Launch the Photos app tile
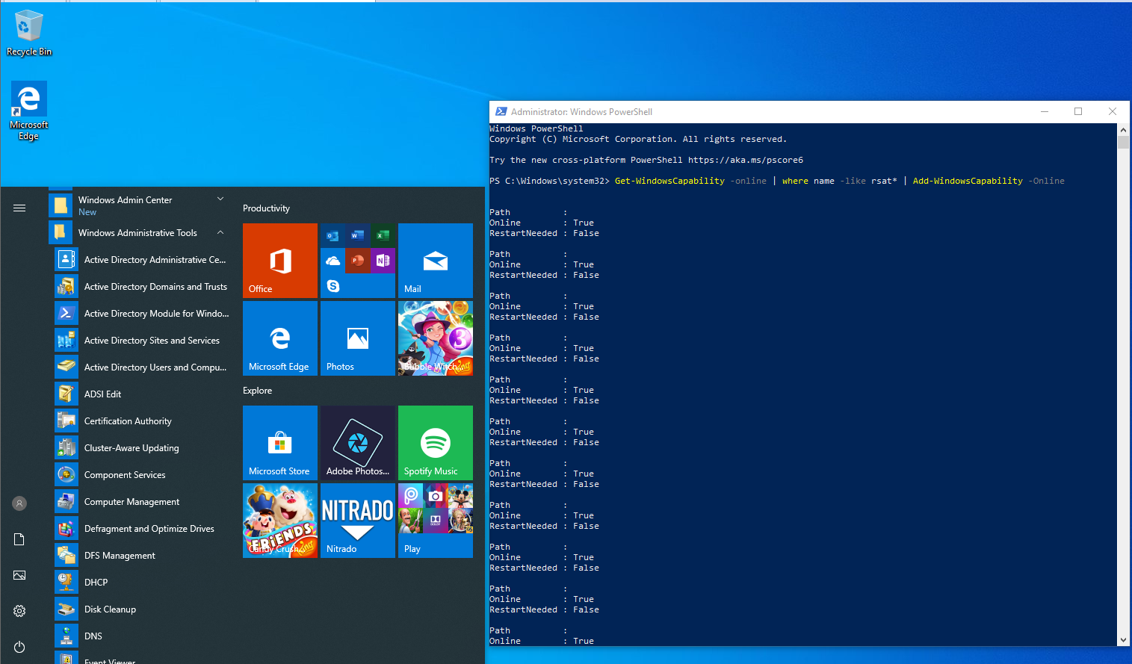Viewport: 1132px width, 664px height. coord(357,338)
